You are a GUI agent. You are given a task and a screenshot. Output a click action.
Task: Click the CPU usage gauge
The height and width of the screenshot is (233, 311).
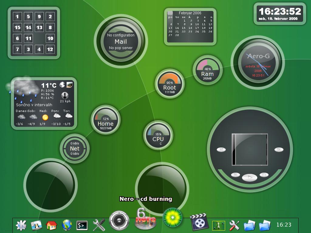(x=158, y=135)
